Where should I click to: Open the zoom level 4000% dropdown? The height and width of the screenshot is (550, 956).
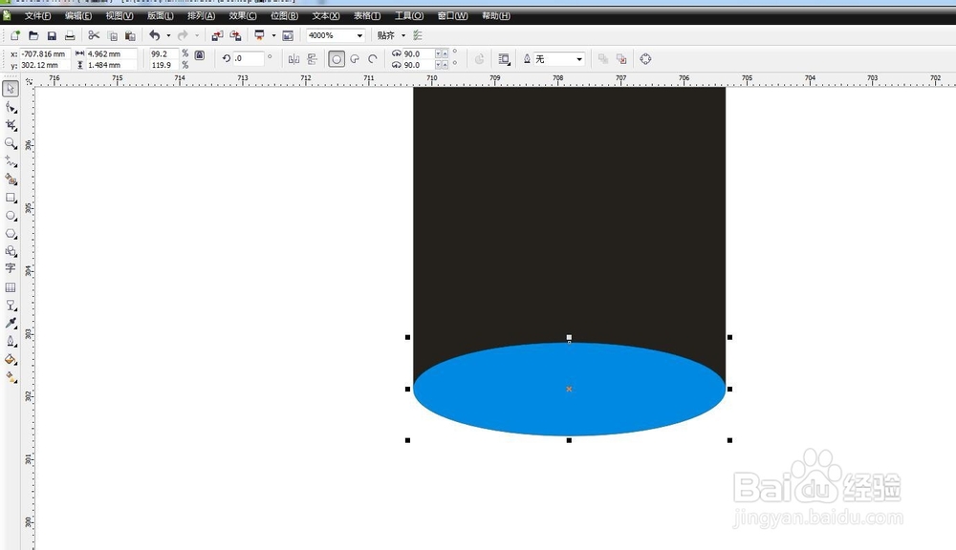click(359, 35)
